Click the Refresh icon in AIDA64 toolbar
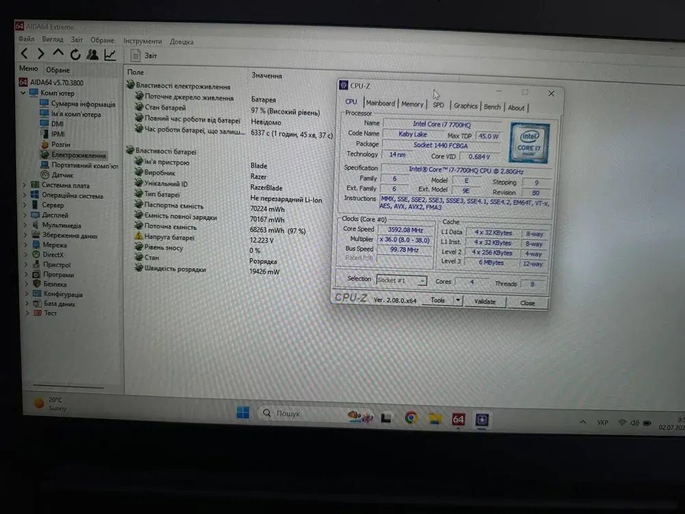685x514 pixels. (x=75, y=54)
